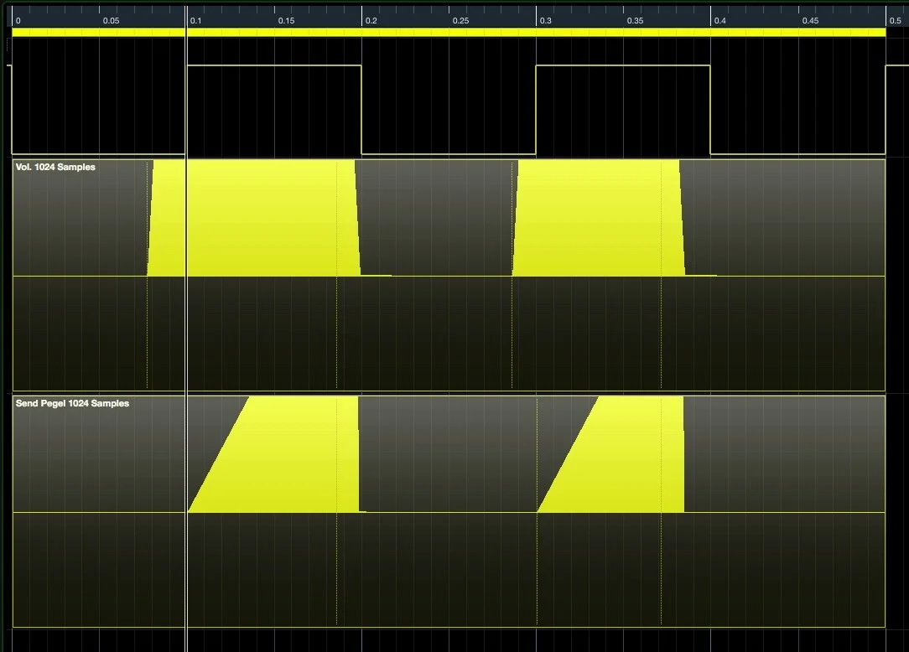
Task: Click the 0.5 ruler mark
Action: point(895,20)
